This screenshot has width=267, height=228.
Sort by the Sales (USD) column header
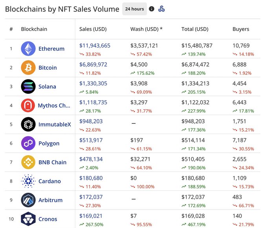(x=93, y=29)
